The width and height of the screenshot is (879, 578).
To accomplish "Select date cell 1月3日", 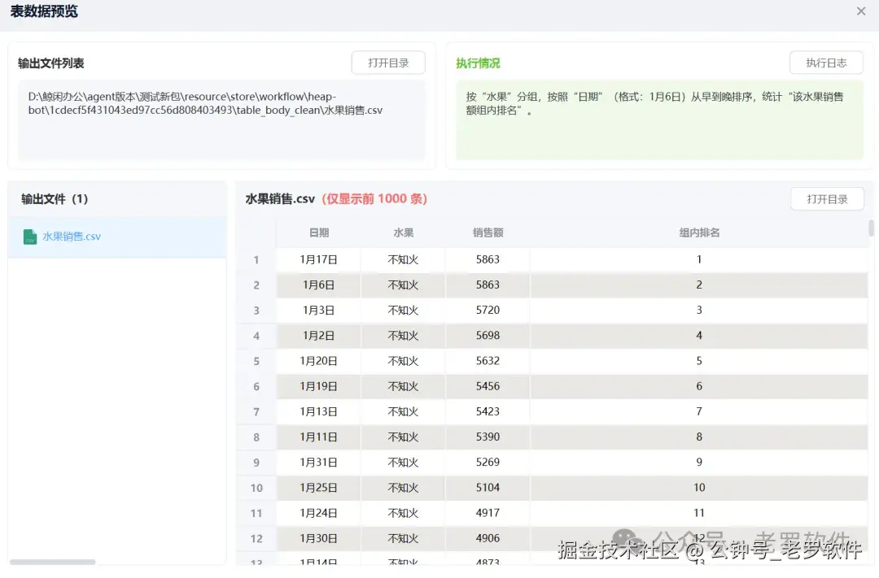I will pos(318,311).
